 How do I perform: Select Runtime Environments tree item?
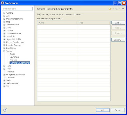20,63
